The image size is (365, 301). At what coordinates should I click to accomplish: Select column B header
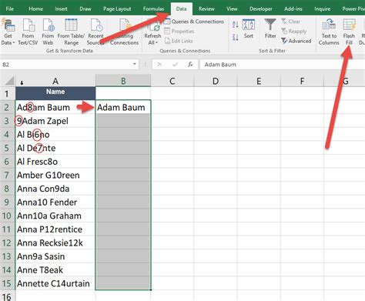pos(123,81)
